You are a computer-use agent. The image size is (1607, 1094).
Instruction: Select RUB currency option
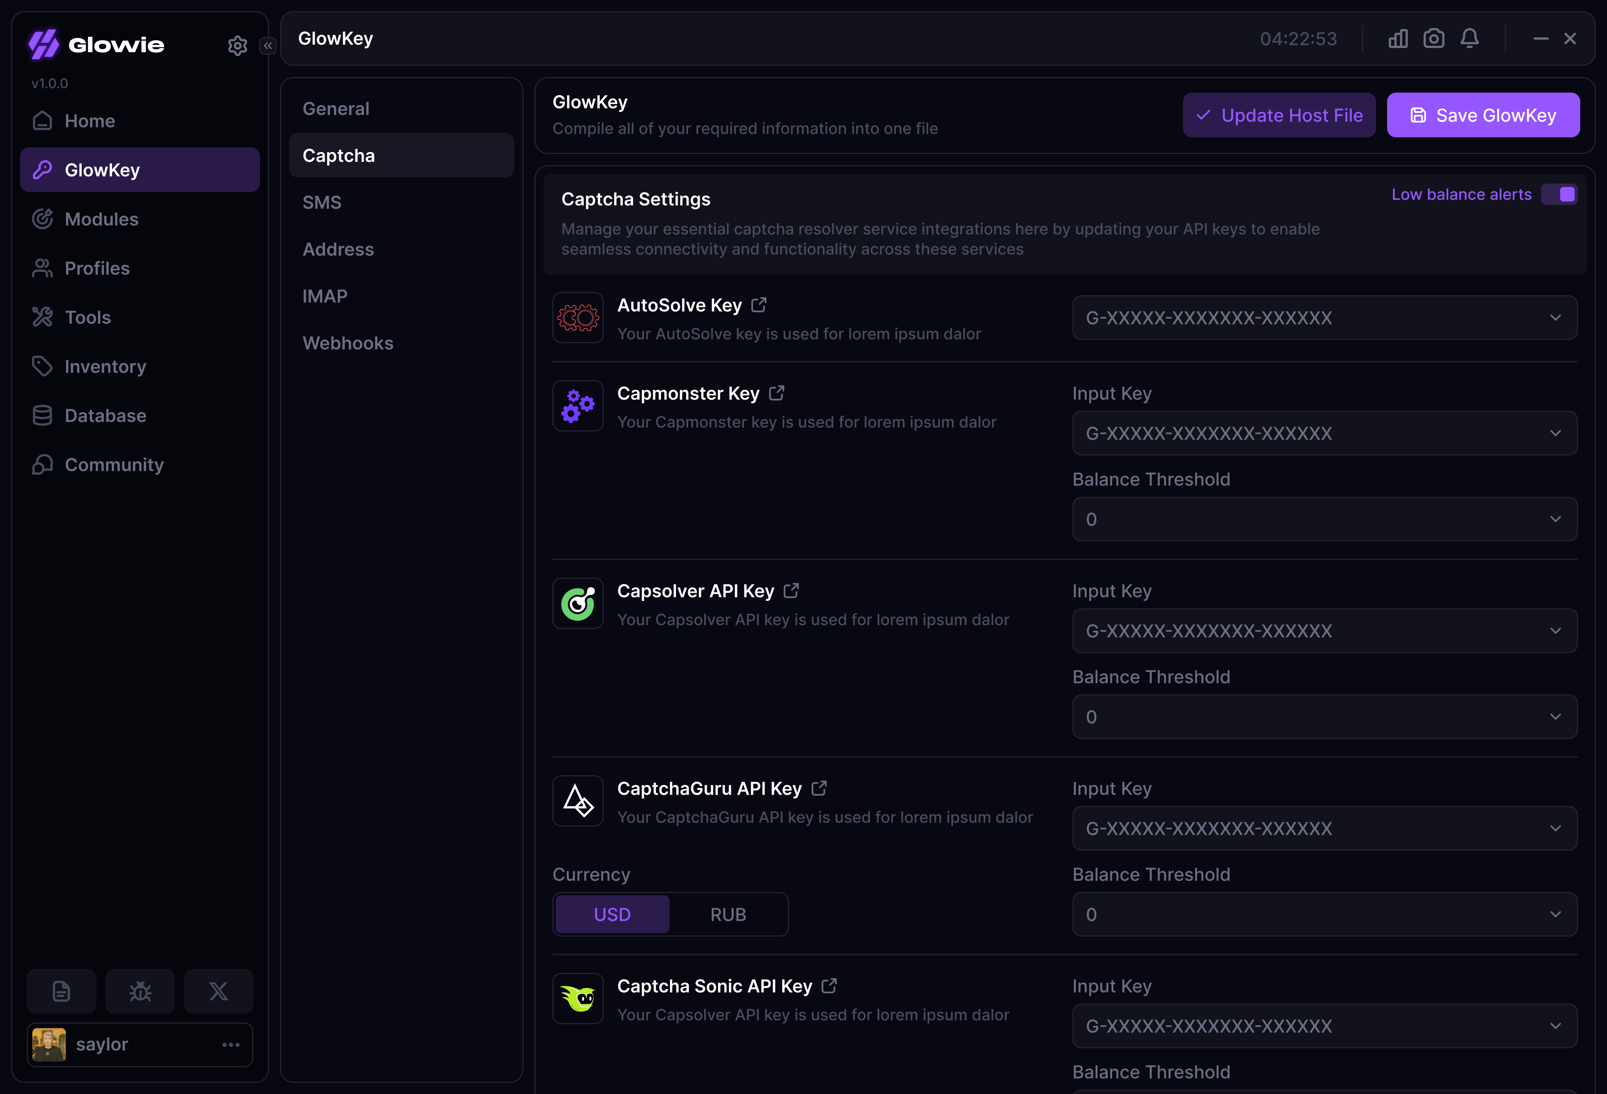click(728, 914)
